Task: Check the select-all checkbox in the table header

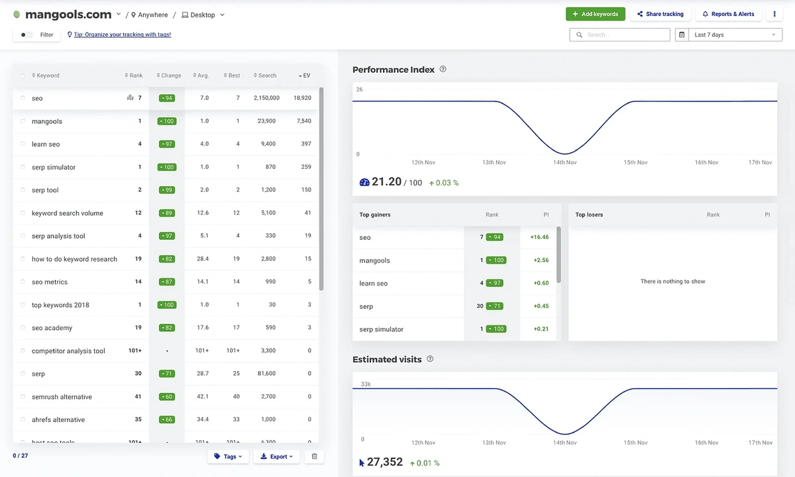Action: tap(23, 76)
